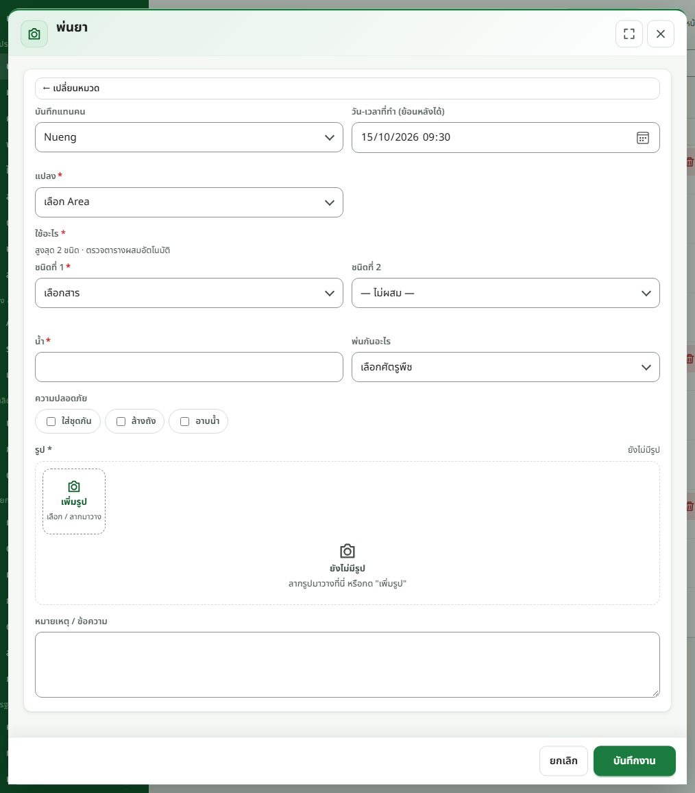Click the เปลี่ยนหมวด back button
This screenshot has height=793, width=695.
tap(347, 88)
